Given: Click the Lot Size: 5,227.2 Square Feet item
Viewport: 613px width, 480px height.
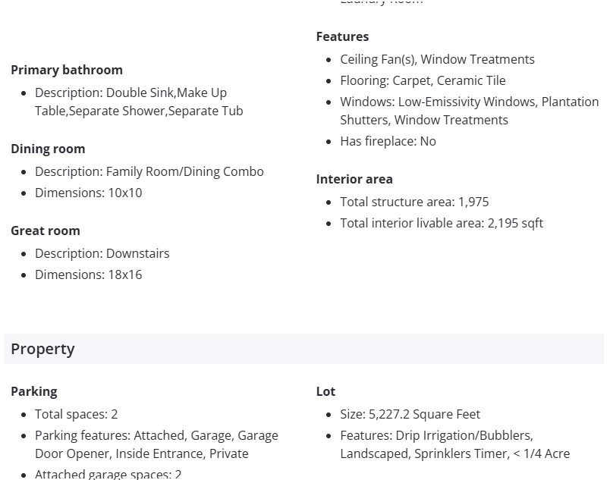Looking at the screenshot, I should click(x=410, y=414).
